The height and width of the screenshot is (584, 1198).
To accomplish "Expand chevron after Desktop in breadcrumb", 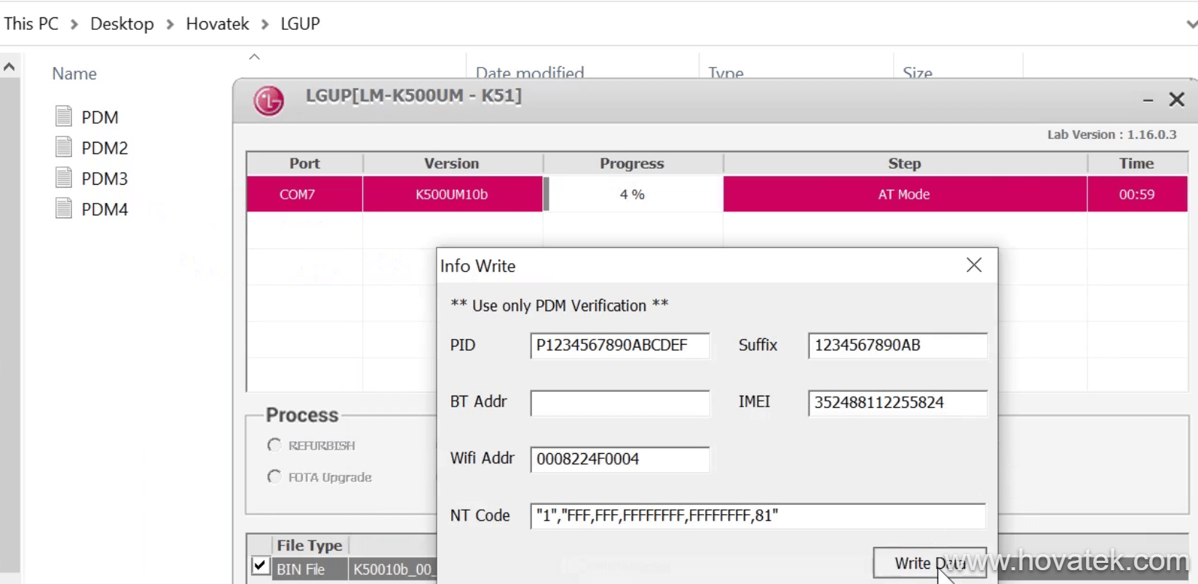I will [170, 24].
